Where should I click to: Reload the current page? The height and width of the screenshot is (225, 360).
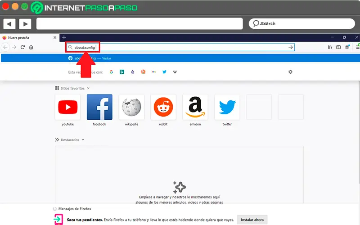tap(22, 47)
